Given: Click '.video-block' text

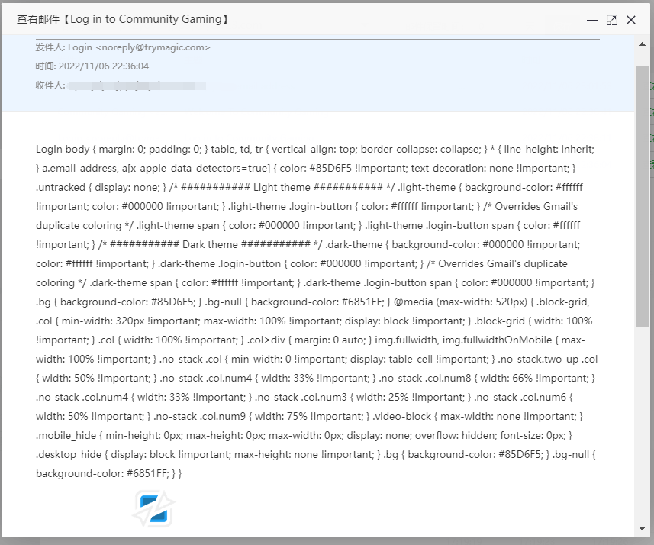Looking at the screenshot, I should (402, 417).
